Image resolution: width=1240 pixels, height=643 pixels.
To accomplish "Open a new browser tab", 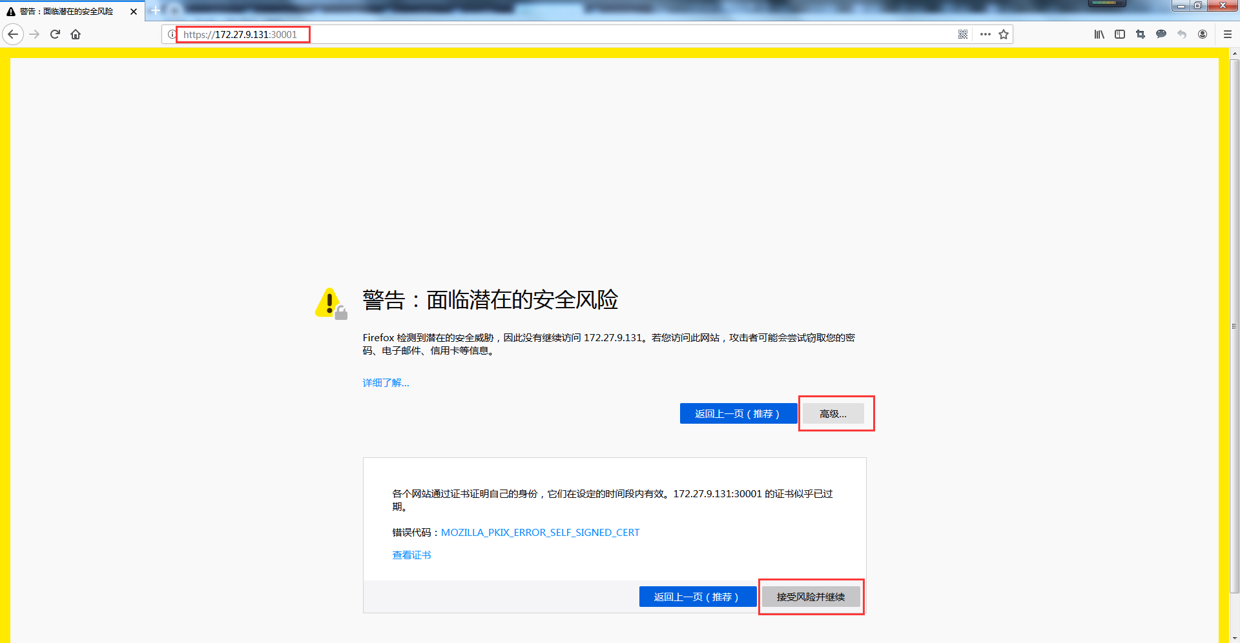I will pyautogui.click(x=155, y=11).
